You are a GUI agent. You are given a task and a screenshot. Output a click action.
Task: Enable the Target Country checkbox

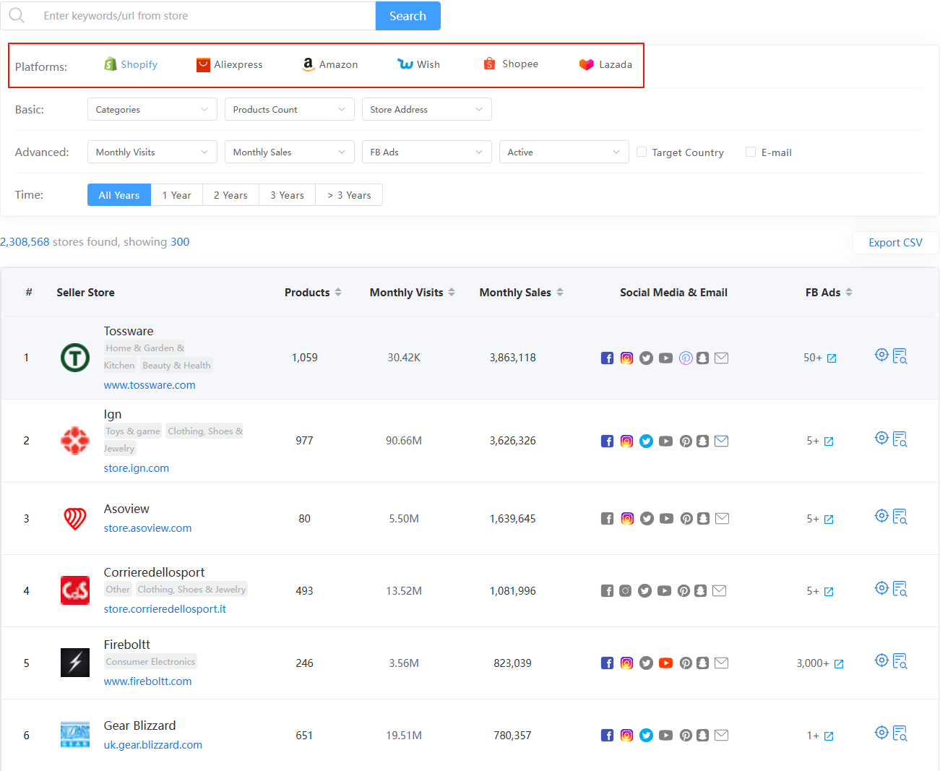642,152
